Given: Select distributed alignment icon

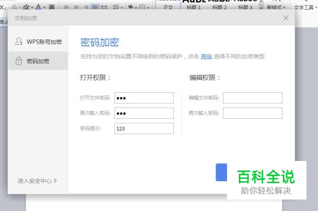Looking at the screenshot, I should (x=104, y=7).
